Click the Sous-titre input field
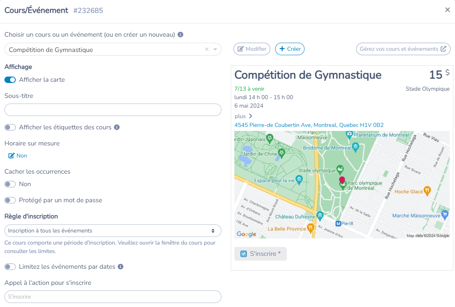The image size is (455, 307). 113,110
